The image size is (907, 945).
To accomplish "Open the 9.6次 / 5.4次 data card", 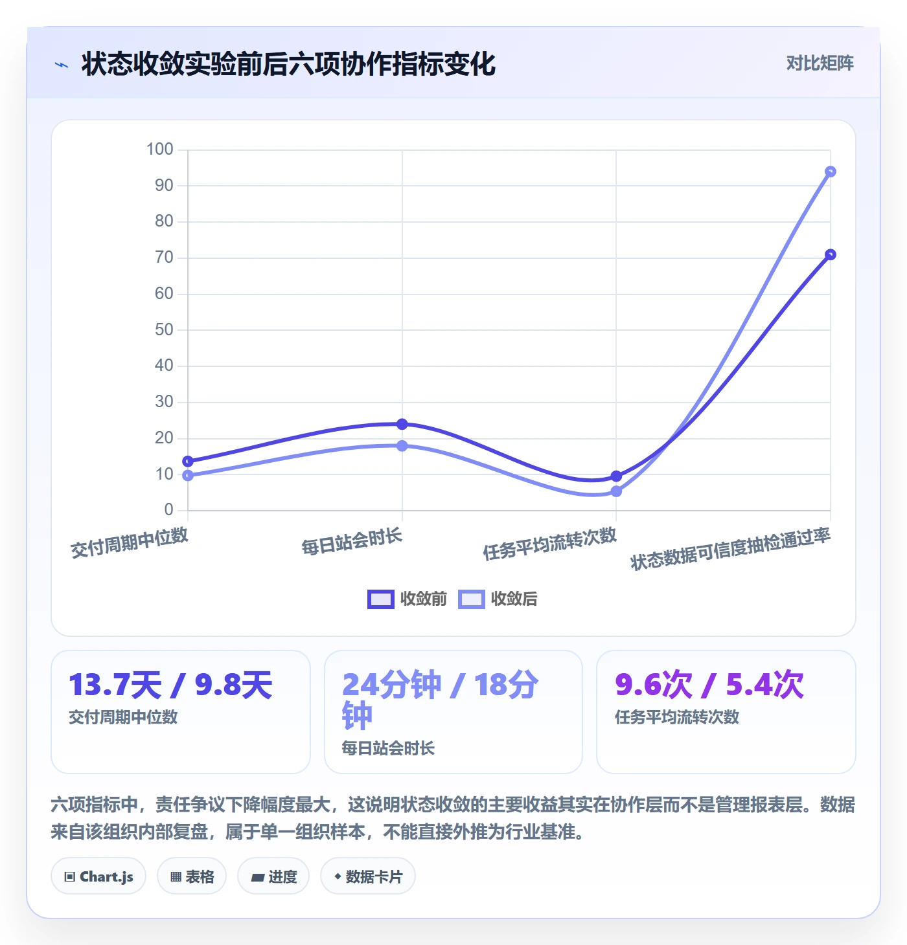I will (726, 712).
